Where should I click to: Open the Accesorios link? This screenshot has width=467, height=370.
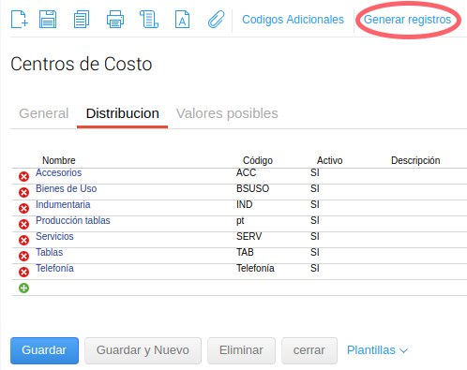[x=58, y=172]
